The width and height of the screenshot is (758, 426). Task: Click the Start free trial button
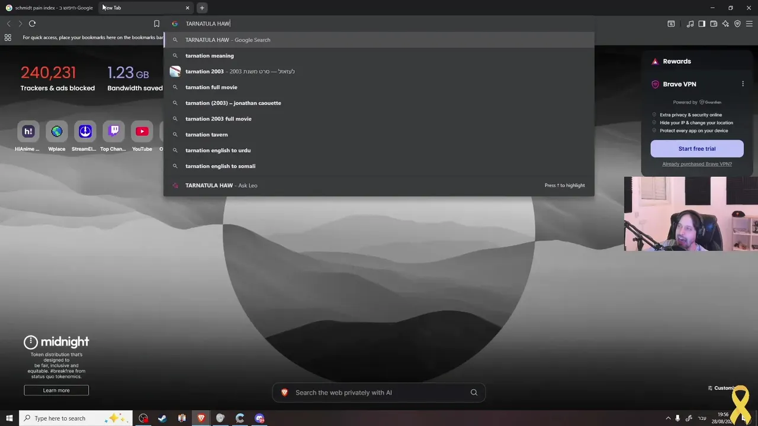pyautogui.click(x=697, y=149)
